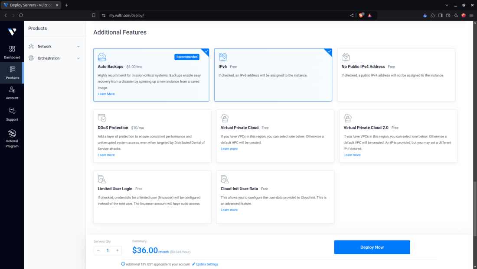Screen dimensions: 477x269
Task: Select Network in Products menu
Action: coord(44,46)
